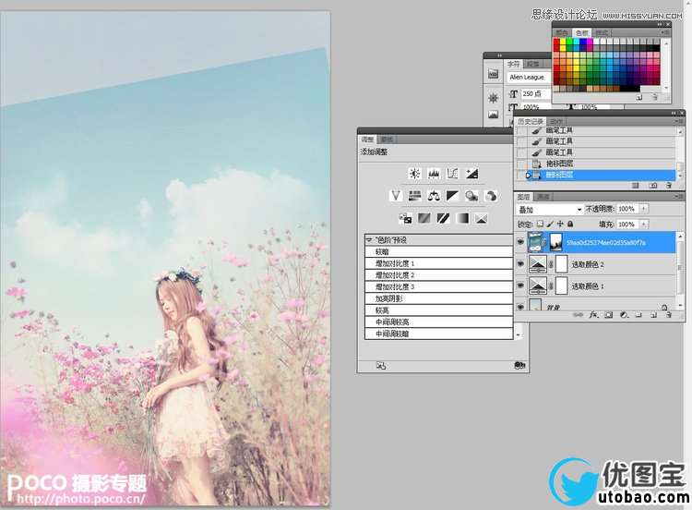Viewport: 692px width, 510px height.
Task: Add a Curves adjustment
Action: point(453,174)
